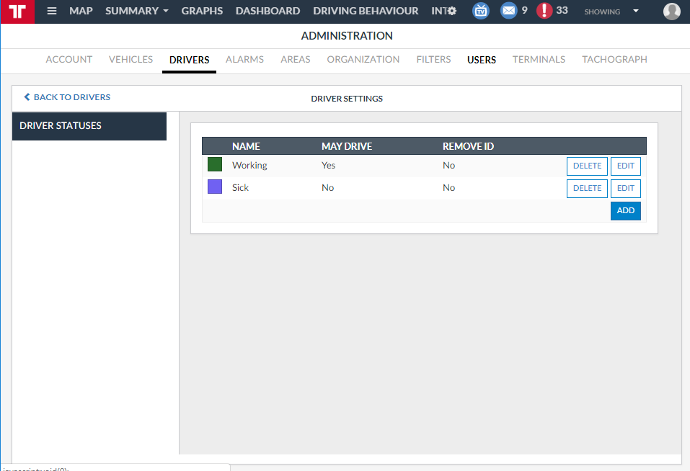Image resolution: width=690 pixels, height=471 pixels.
Task: Click the TV monitor icon in header
Action: point(480,11)
